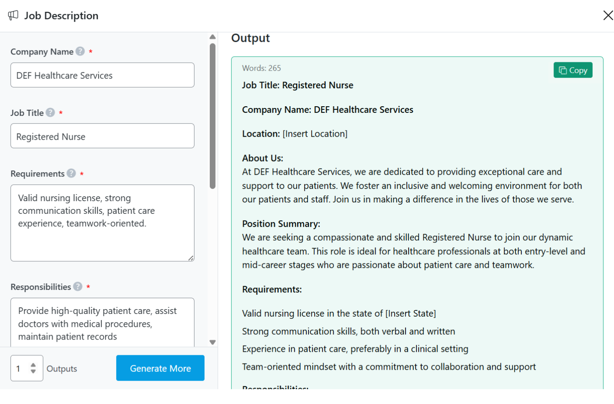Increase the Outputs count stepper
The width and height of the screenshot is (614, 404).
tap(33, 364)
